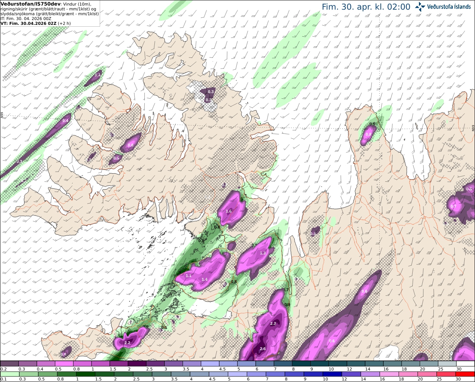Click the Veðurstofa Íslands logo icon
This screenshot has width=475, height=382.
point(420,7)
